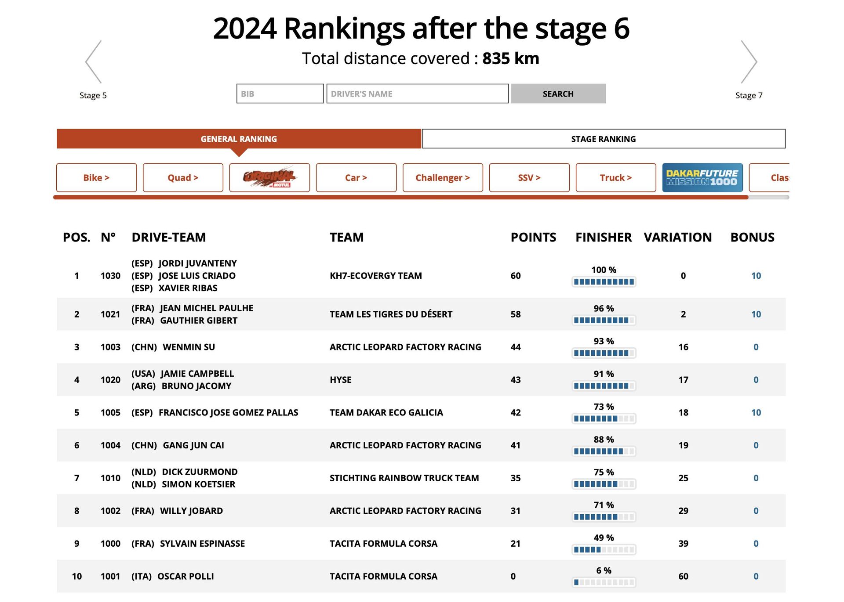844x602 pixels.
Task: Click the BIB input field
Action: tap(280, 94)
